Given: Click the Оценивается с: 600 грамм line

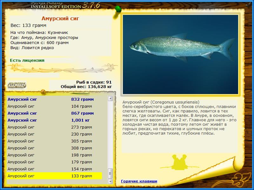Looking at the screenshot, I should point(39,43).
